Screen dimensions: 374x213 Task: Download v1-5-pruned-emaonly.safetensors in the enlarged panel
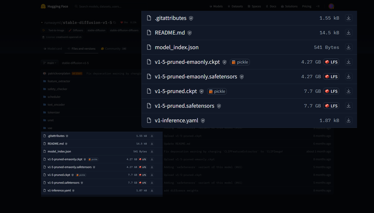(349, 76)
